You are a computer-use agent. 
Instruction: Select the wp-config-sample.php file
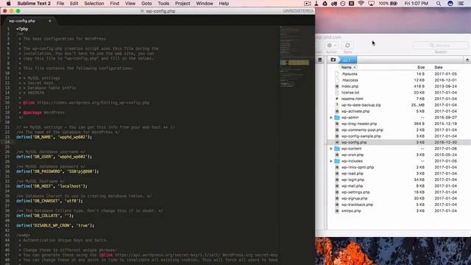361,136
